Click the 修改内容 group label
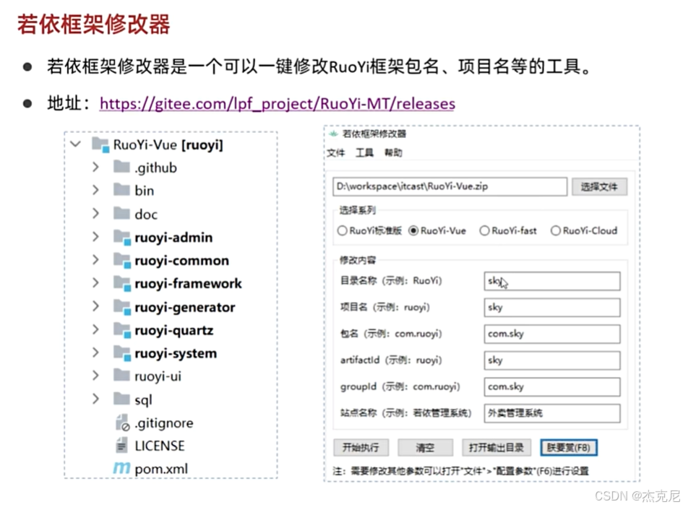This screenshot has height=507, width=683. click(x=357, y=260)
